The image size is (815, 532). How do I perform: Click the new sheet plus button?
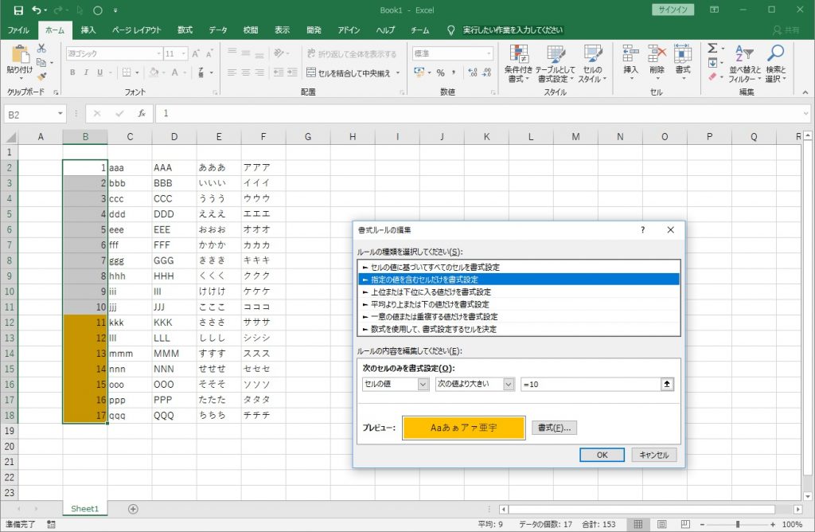pyautogui.click(x=133, y=509)
